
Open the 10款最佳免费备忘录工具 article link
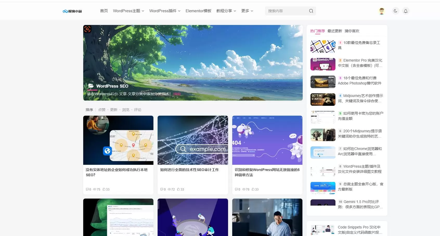pos(359,45)
